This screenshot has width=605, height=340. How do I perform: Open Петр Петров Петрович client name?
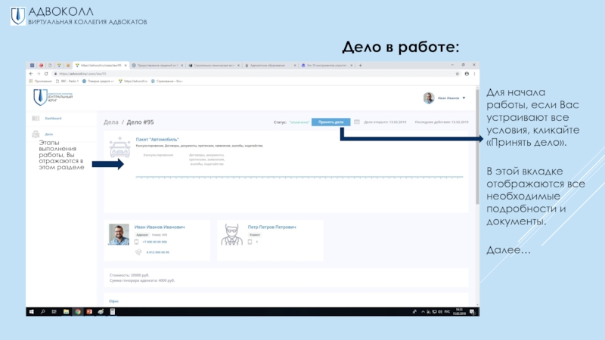(272, 227)
